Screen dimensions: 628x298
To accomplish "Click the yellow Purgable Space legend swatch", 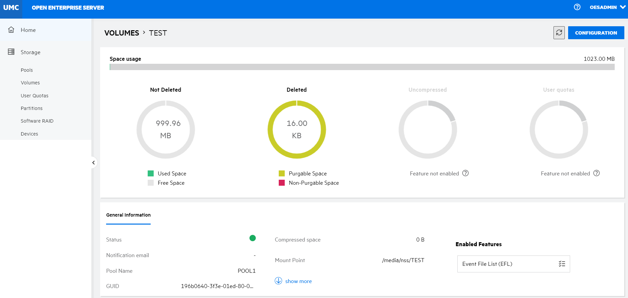I will tap(282, 173).
